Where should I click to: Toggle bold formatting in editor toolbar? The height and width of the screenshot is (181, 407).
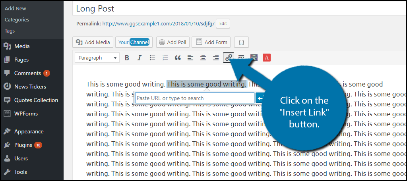(127, 58)
